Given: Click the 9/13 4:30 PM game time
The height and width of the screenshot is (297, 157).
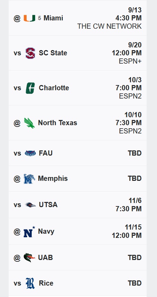Looking at the screenshot, I should point(128,14).
